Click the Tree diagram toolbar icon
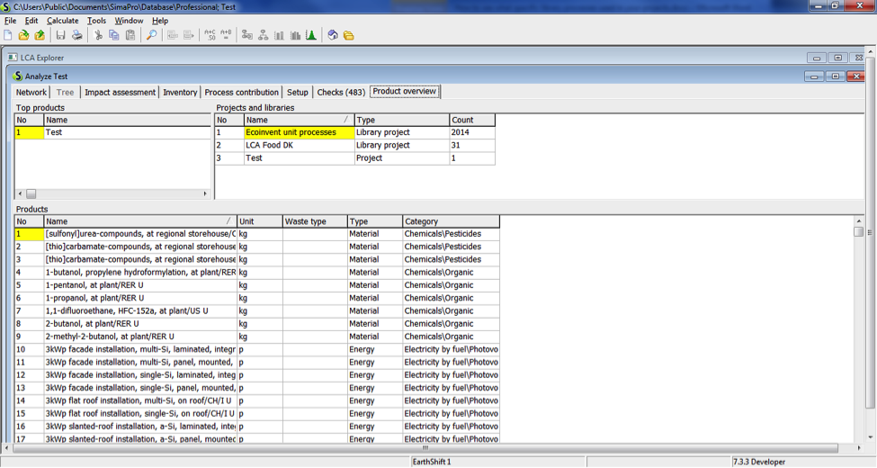The width and height of the screenshot is (877, 468). point(263,35)
